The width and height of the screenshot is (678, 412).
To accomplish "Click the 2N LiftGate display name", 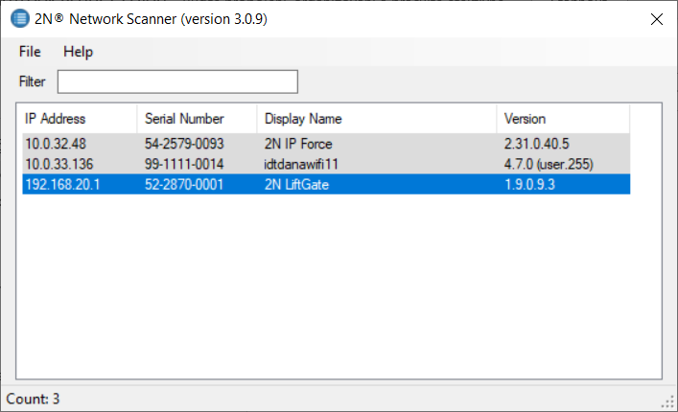I will (296, 184).
